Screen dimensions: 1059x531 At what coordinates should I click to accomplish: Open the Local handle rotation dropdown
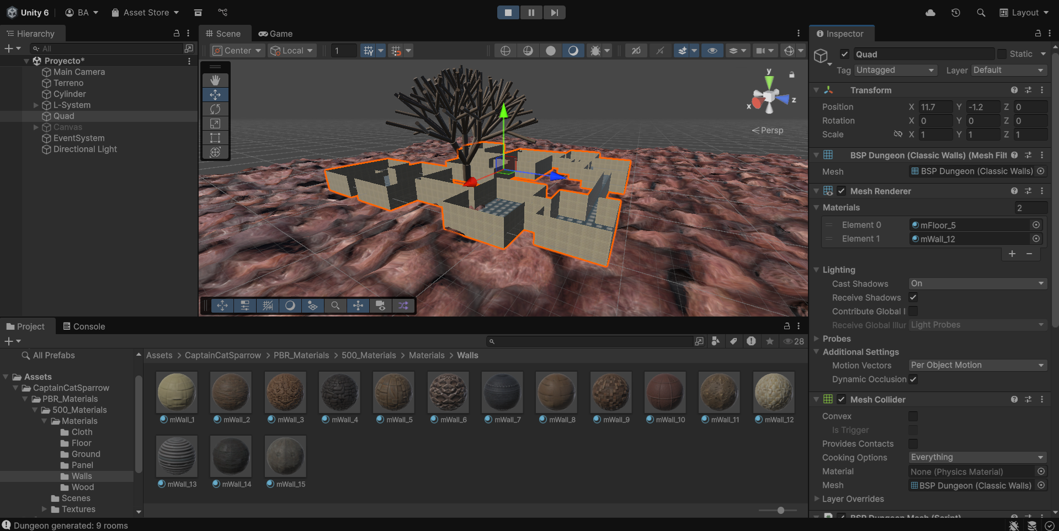point(292,51)
